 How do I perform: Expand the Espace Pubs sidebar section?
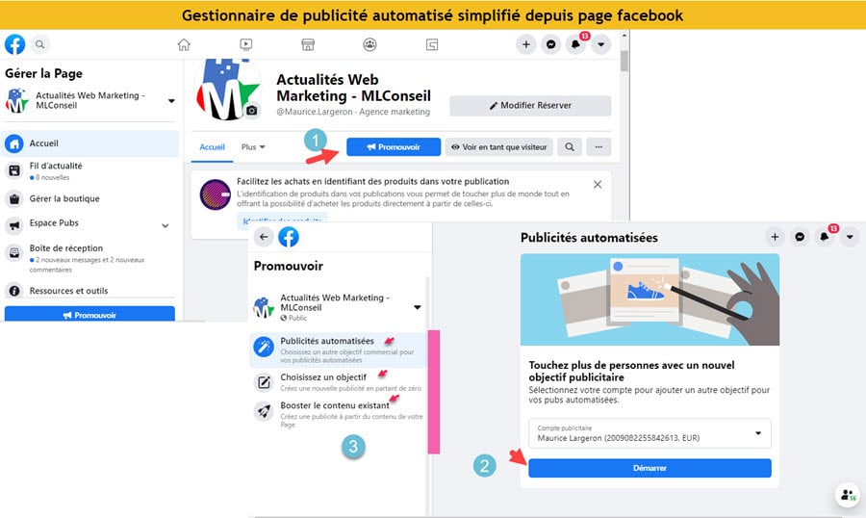166,225
